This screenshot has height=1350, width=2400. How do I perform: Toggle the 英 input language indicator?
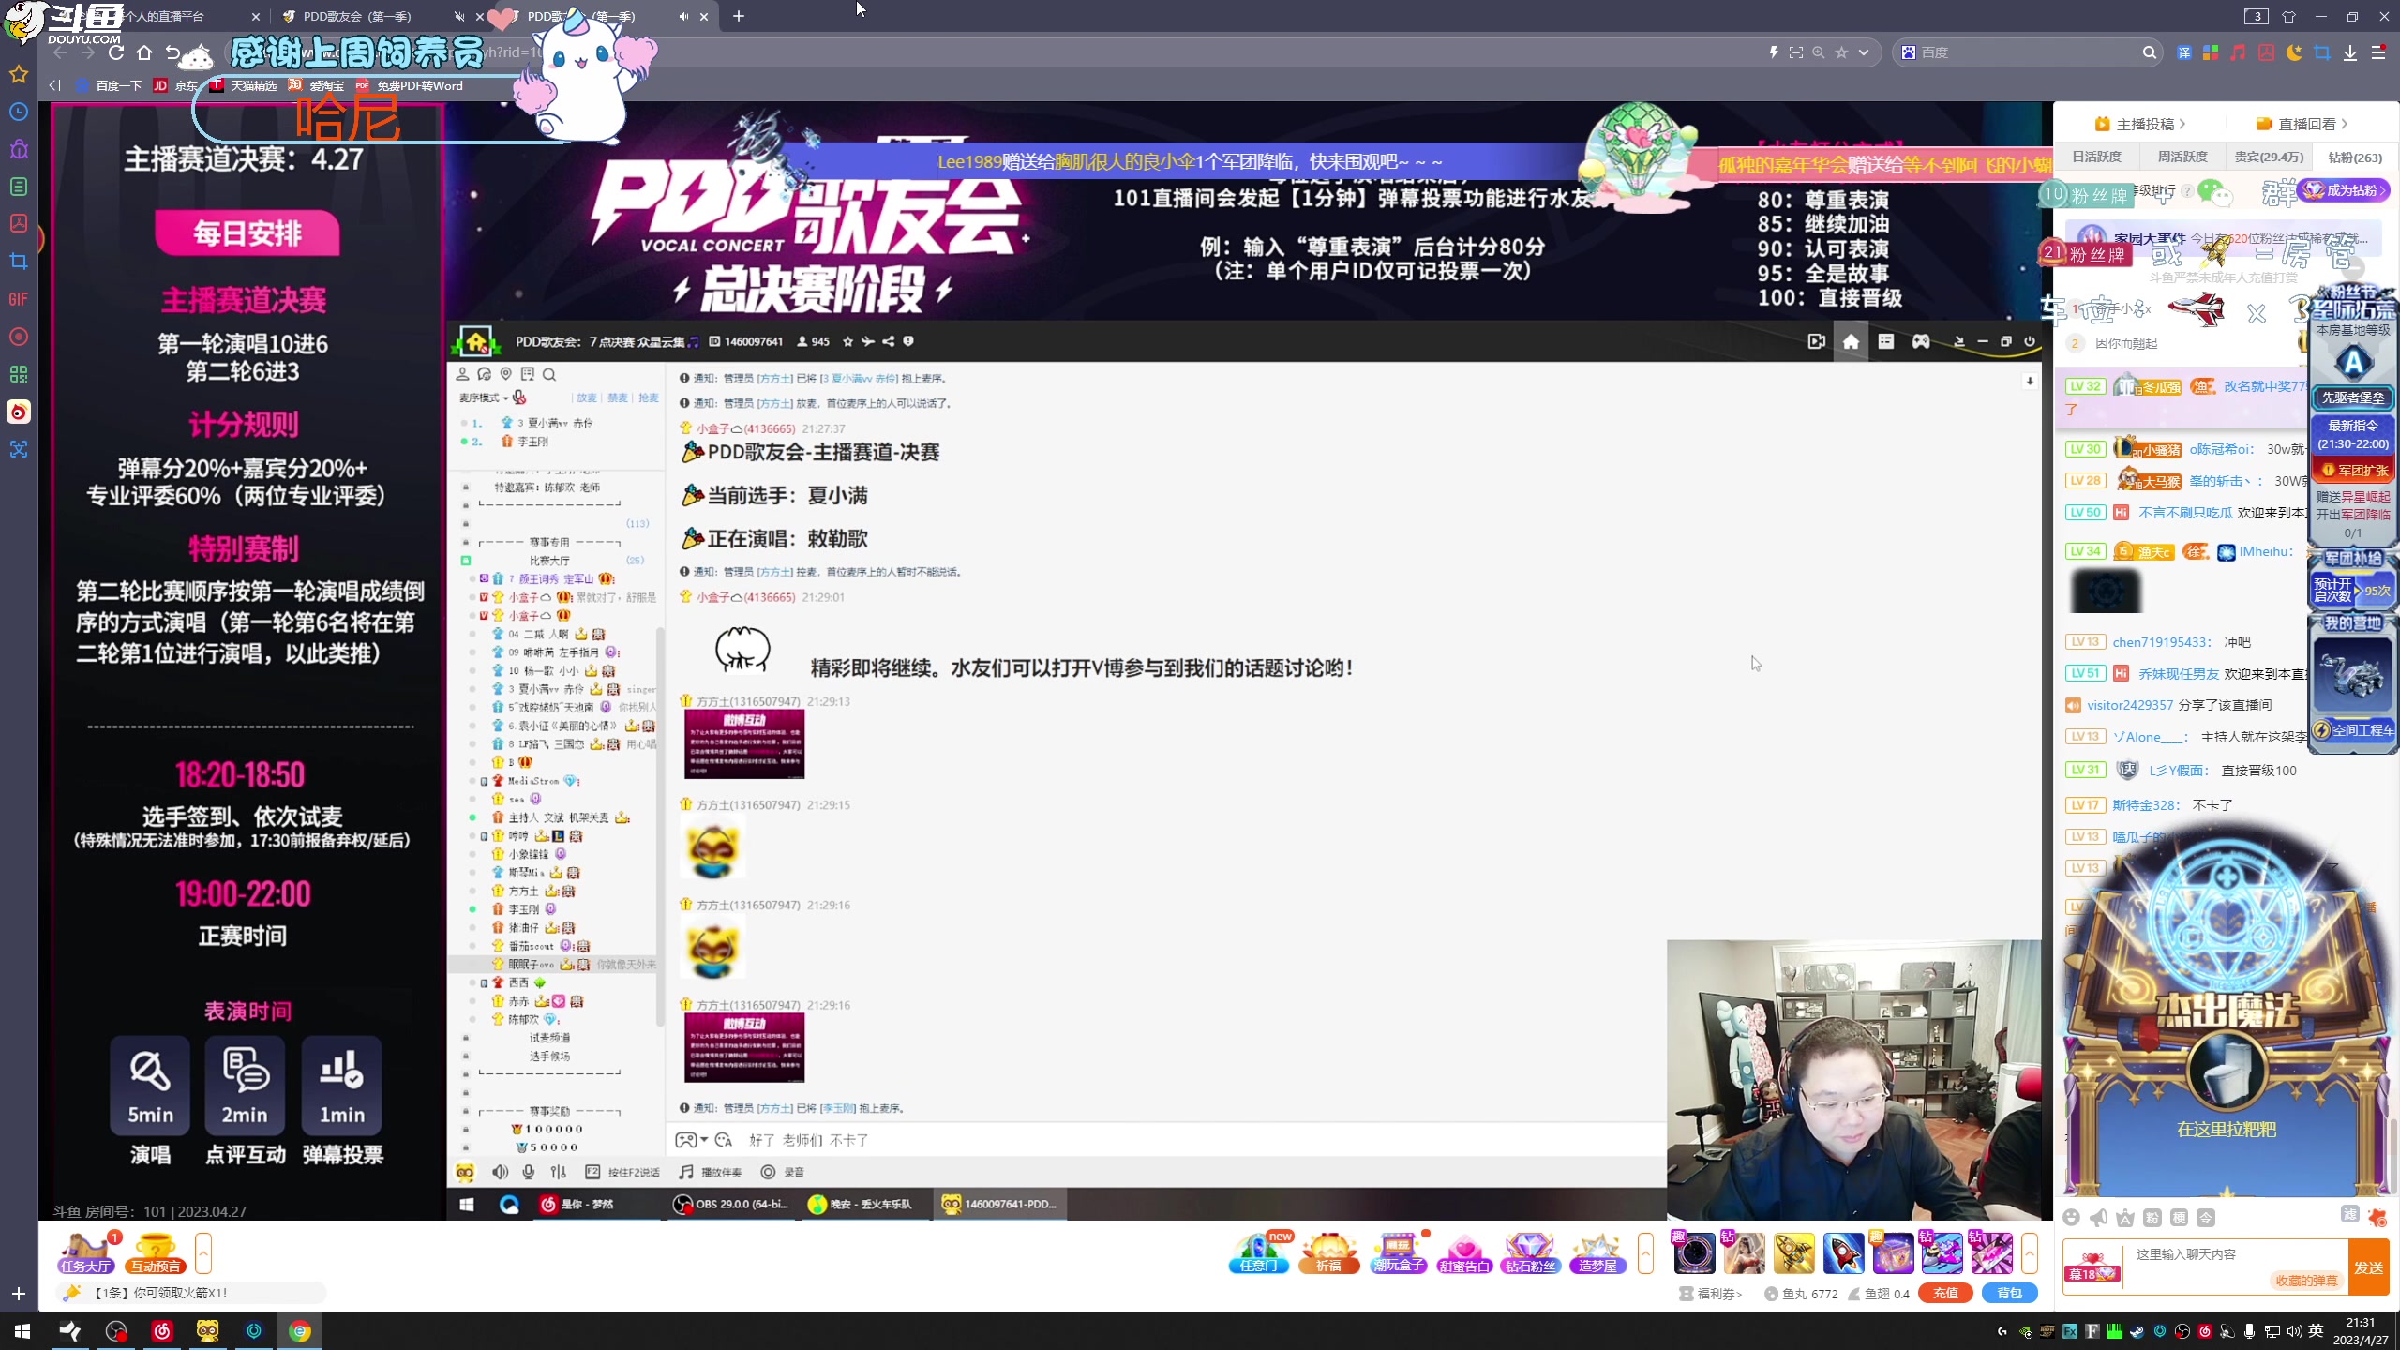pyautogui.click(x=2316, y=1331)
